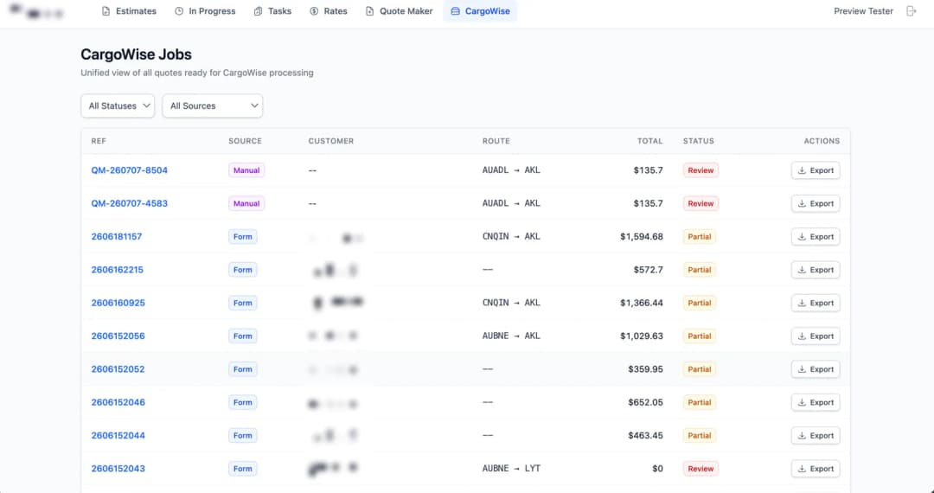Switch to the In Progress tab
The width and height of the screenshot is (934, 493).
[x=205, y=10]
